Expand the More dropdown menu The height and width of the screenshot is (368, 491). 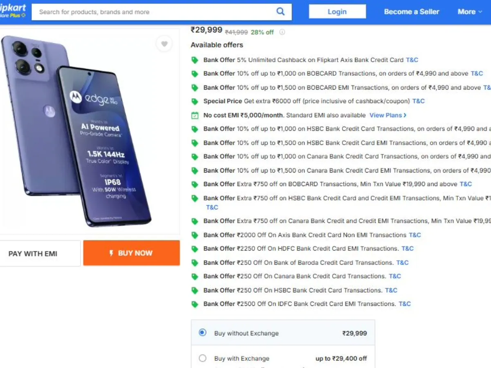[x=470, y=12]
